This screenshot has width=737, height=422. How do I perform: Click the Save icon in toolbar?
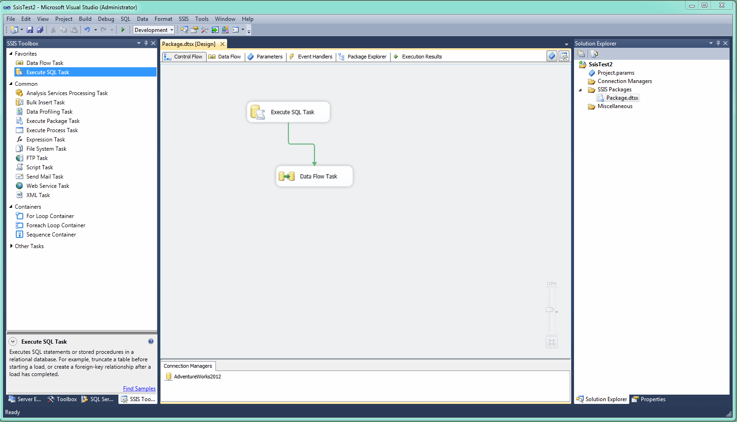[x=30, y=30]
